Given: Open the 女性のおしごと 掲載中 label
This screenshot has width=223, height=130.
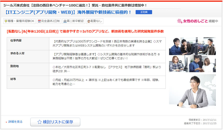Looking at the screenshot, I should (198, 21).
